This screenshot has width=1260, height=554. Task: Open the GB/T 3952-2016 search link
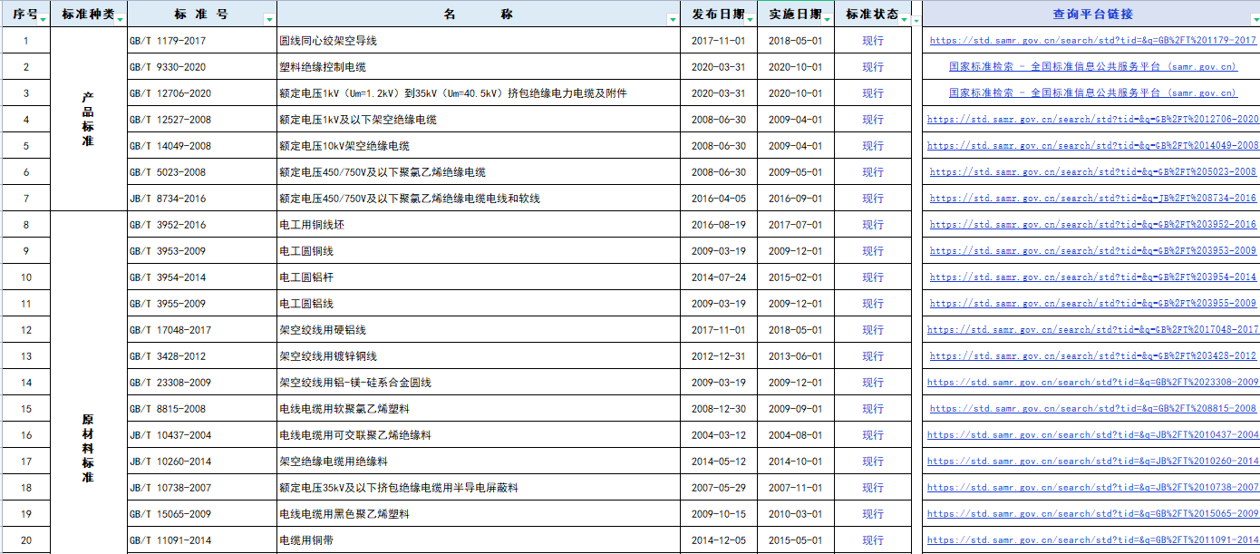coord(1092,225)
